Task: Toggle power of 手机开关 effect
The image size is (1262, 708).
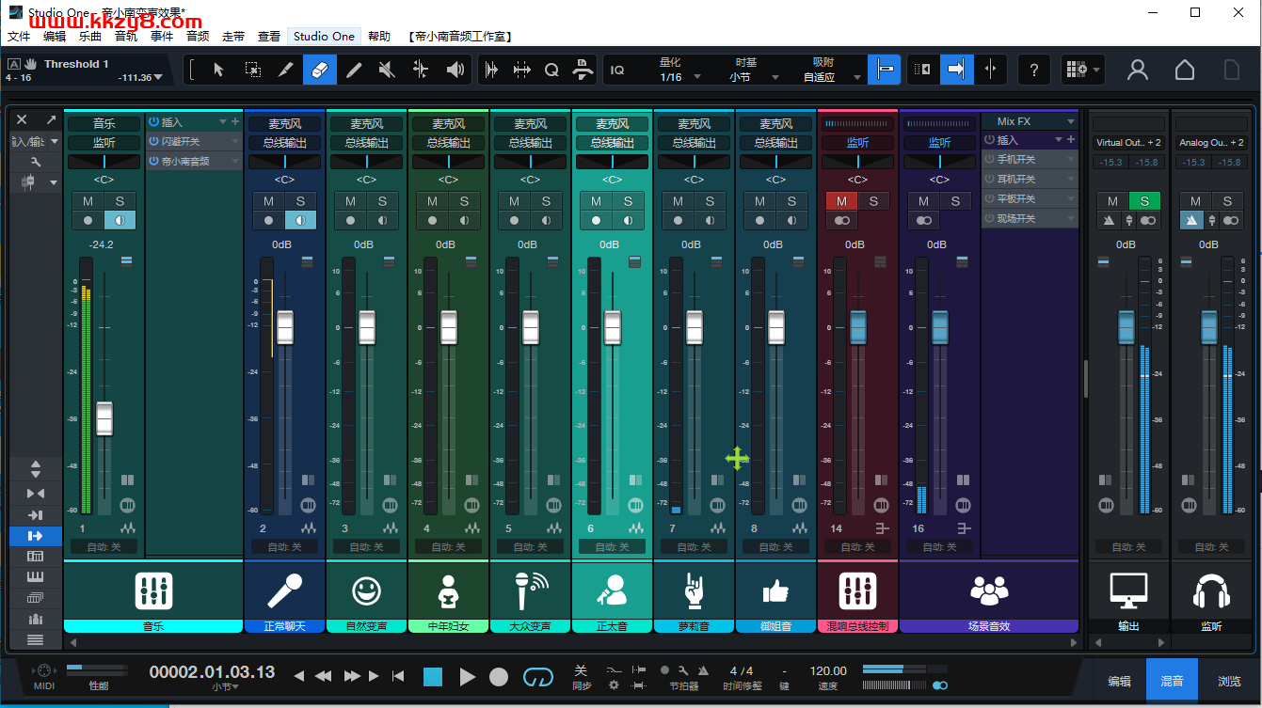Action: tap(990, 159)
